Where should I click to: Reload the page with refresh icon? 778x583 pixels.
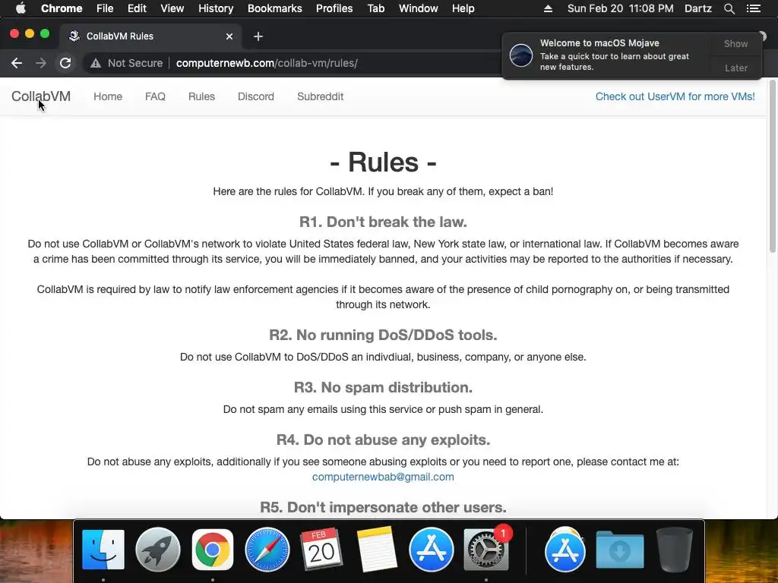(x=65, y=63)
